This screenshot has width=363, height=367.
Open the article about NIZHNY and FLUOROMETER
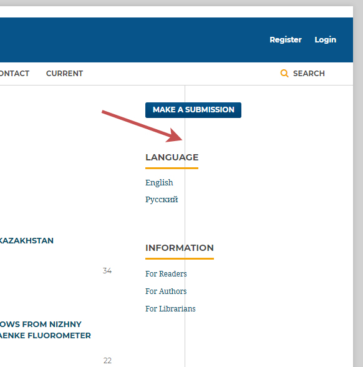tap(45, 330)
